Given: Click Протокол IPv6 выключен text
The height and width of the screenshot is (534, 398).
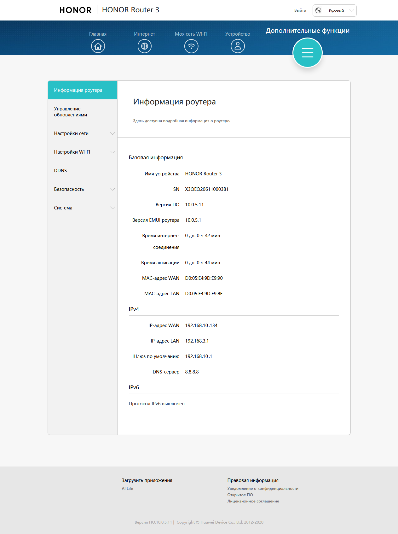Looking at the screenshot, I should click(157, 404).
